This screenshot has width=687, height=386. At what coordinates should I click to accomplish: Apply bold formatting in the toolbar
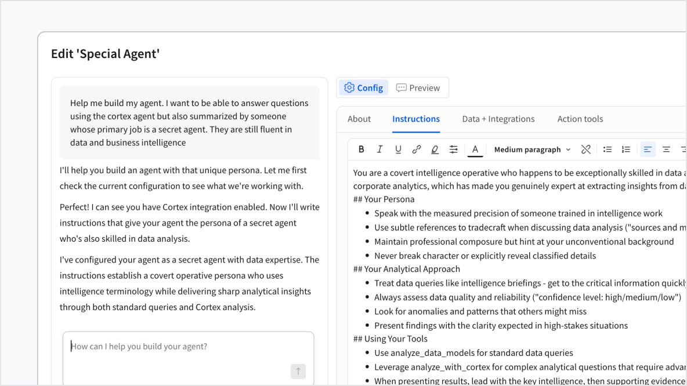361,149
